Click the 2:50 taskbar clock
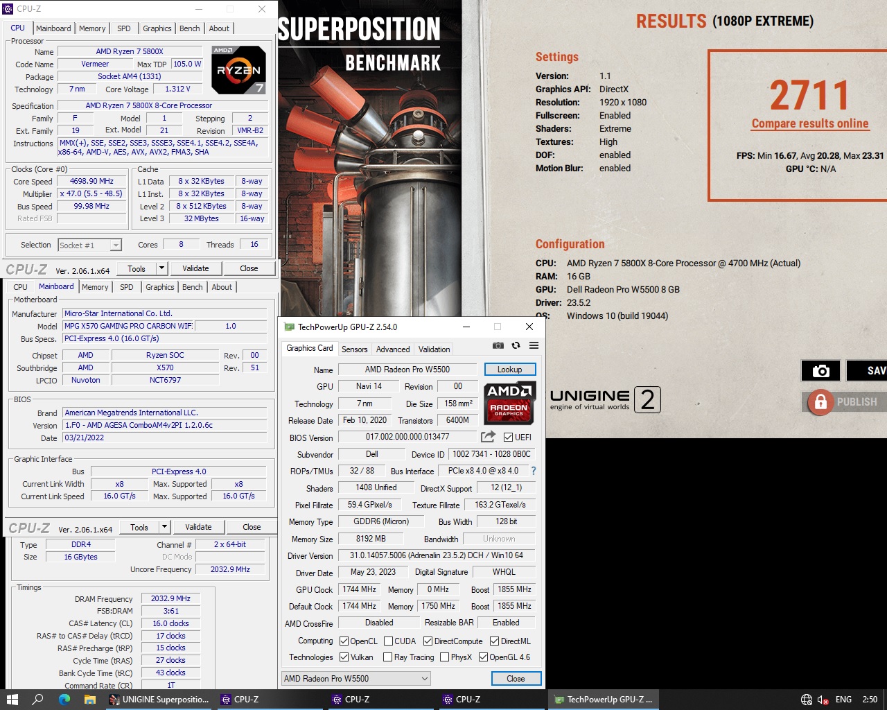The height and width of the screenshot is (710, 887). click(870, 700)
